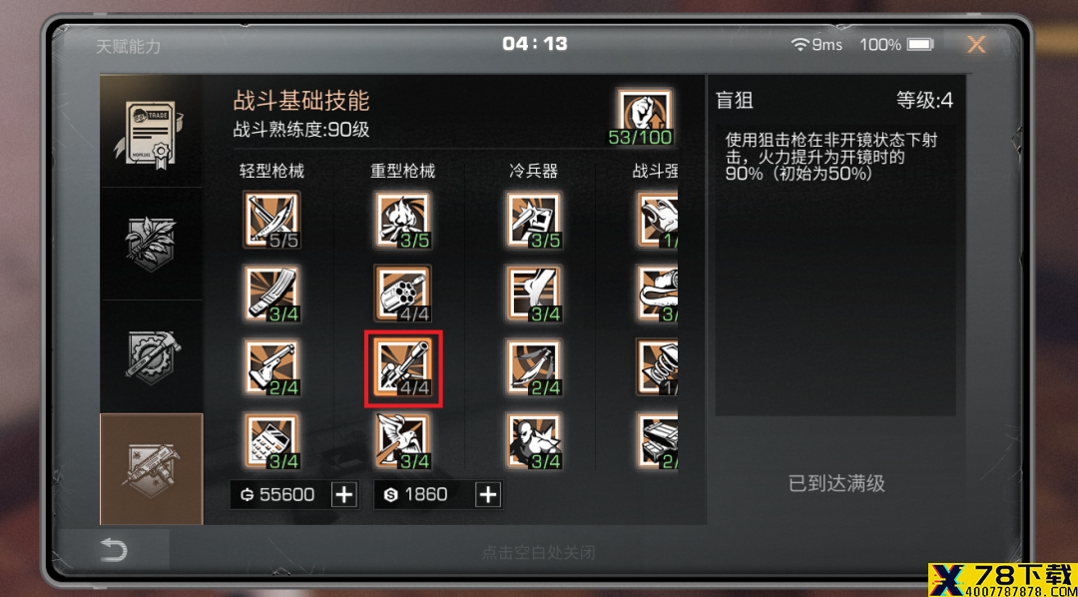Choose the revolver cylinder skill showing 4/4

click(x=403, y=294)
